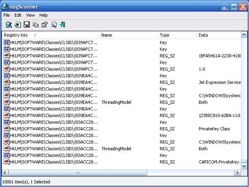Click the horizontal scrollbar left arrow

pyautogui.click(x=5, y=173)
